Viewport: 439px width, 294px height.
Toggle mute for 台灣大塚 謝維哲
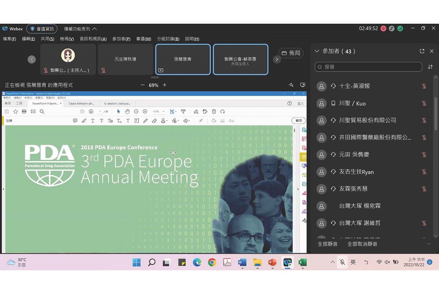[424, 223]
